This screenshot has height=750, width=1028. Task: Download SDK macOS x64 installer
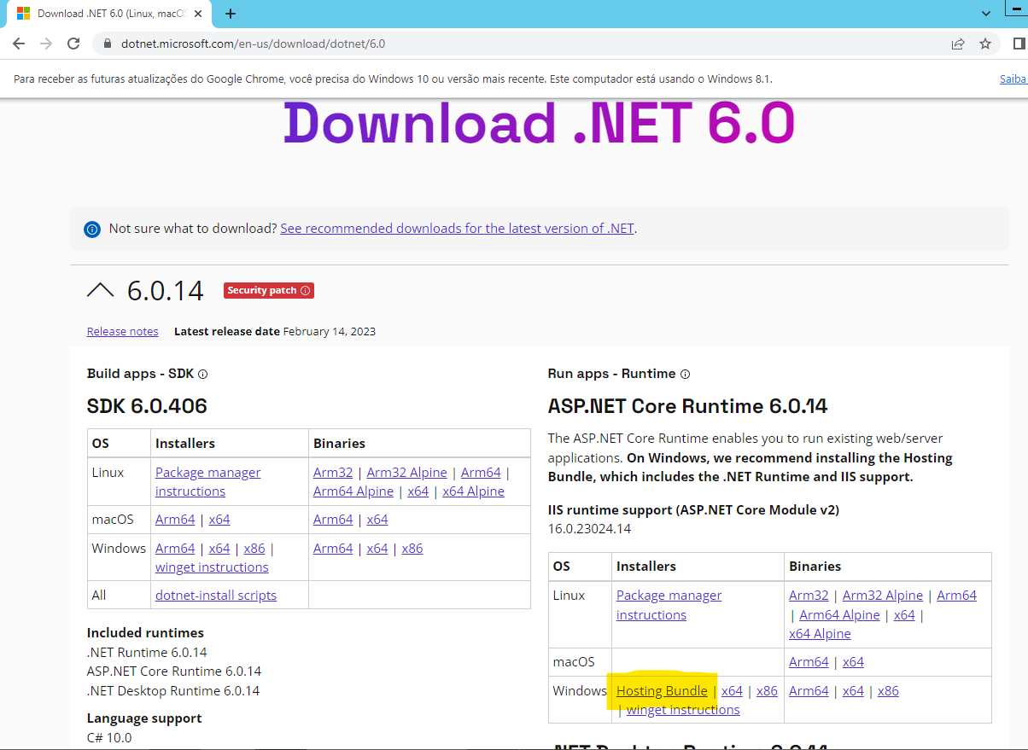pos(219,520)
